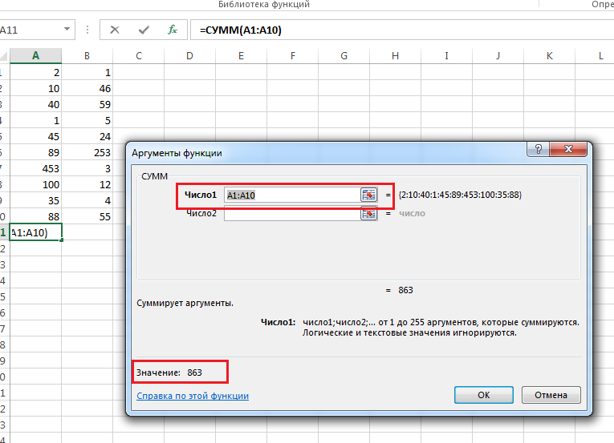Expand the Name Box dropdown arrow
The width and height of the screenshot is (614, 443).
pos(67,30)
